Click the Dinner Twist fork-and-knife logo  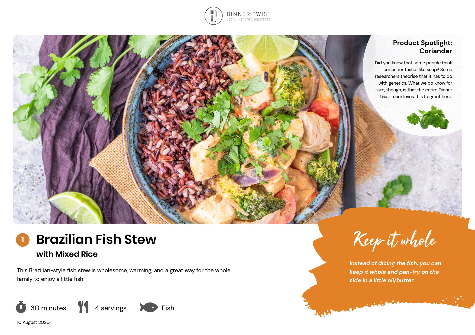click(214, 16)
